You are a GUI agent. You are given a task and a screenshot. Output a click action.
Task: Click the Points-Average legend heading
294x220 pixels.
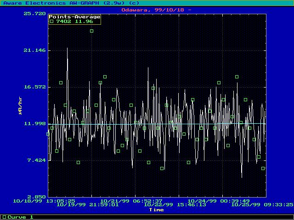[x=74, y=17]
